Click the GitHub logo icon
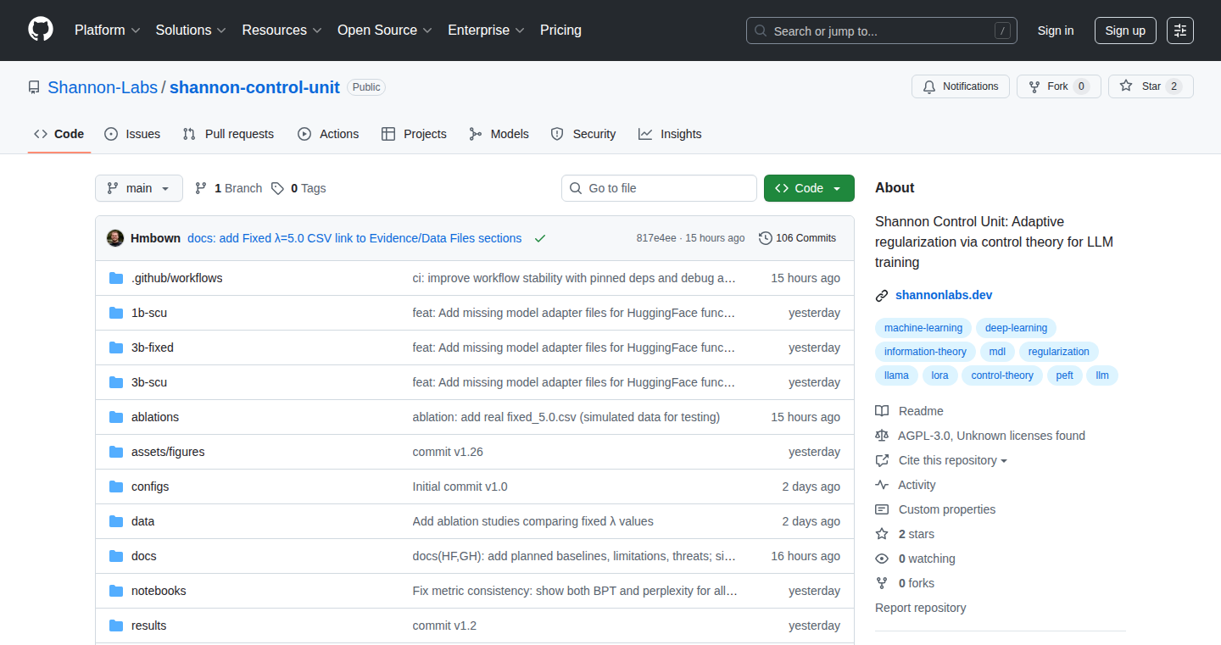The width and height of the screenshot is (1221, 645). click(x=41, y=30)
